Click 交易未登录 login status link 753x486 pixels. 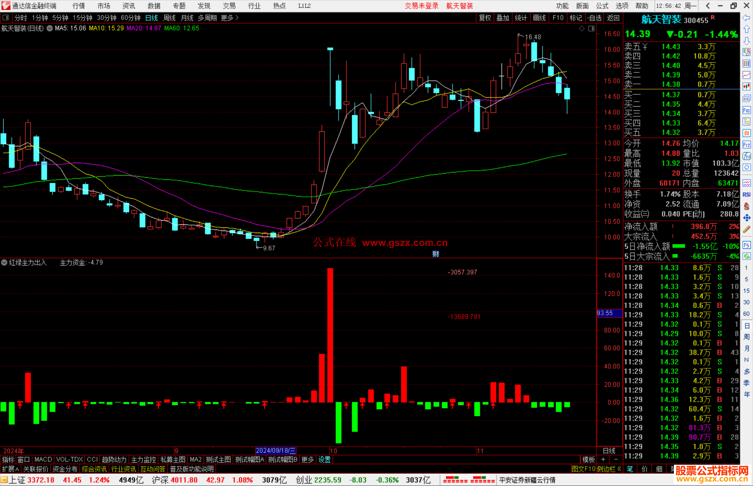[x=421, y=6]
